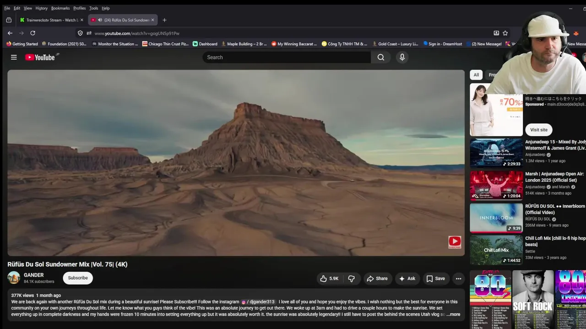
Task: Start voice search with the microphone icon
Action: (x=402, y=57)
